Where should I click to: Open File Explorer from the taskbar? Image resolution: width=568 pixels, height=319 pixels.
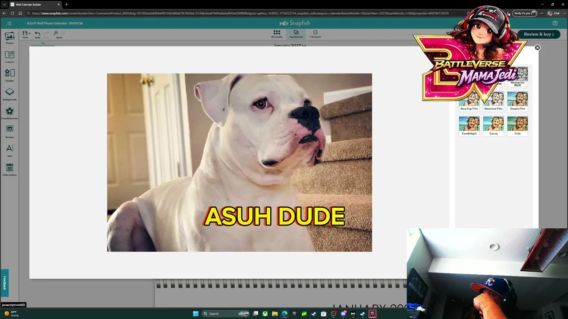(x=275, y=314)
